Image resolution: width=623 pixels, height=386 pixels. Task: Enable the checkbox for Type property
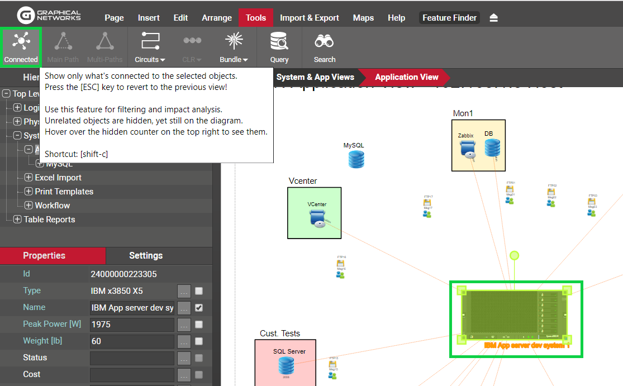[199, 291]
